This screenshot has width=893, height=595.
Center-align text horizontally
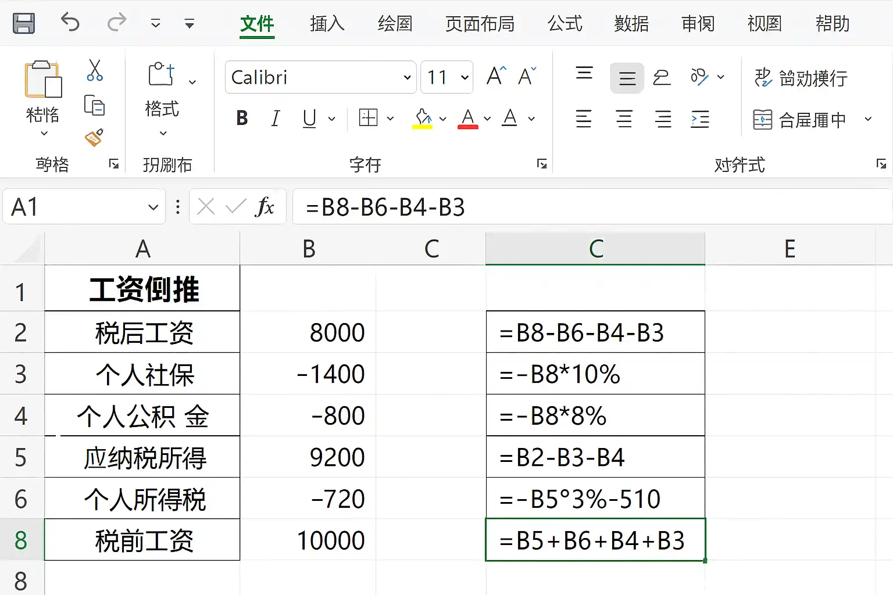tap(624, 119)
